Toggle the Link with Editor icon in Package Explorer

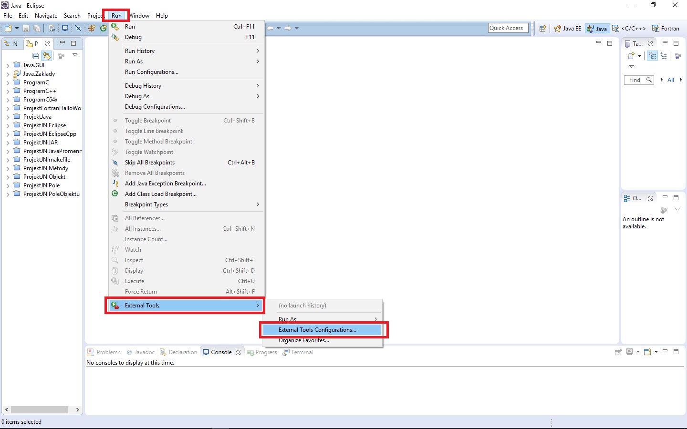coord(47,56)
